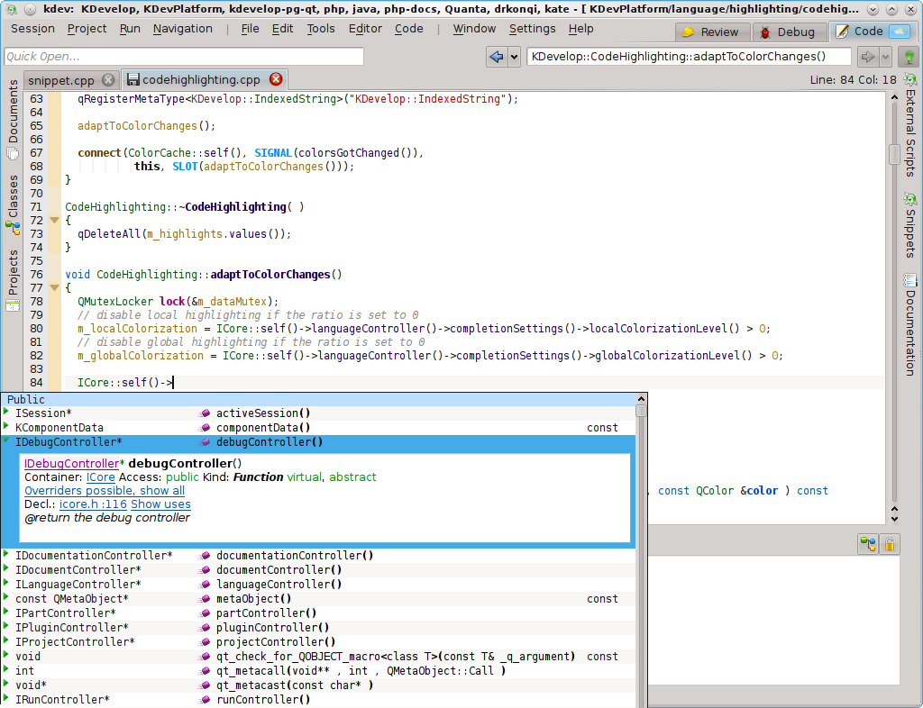Show External Scripts tool view
The height and width of the screenshot is (708, 923).
click(910, 125)
